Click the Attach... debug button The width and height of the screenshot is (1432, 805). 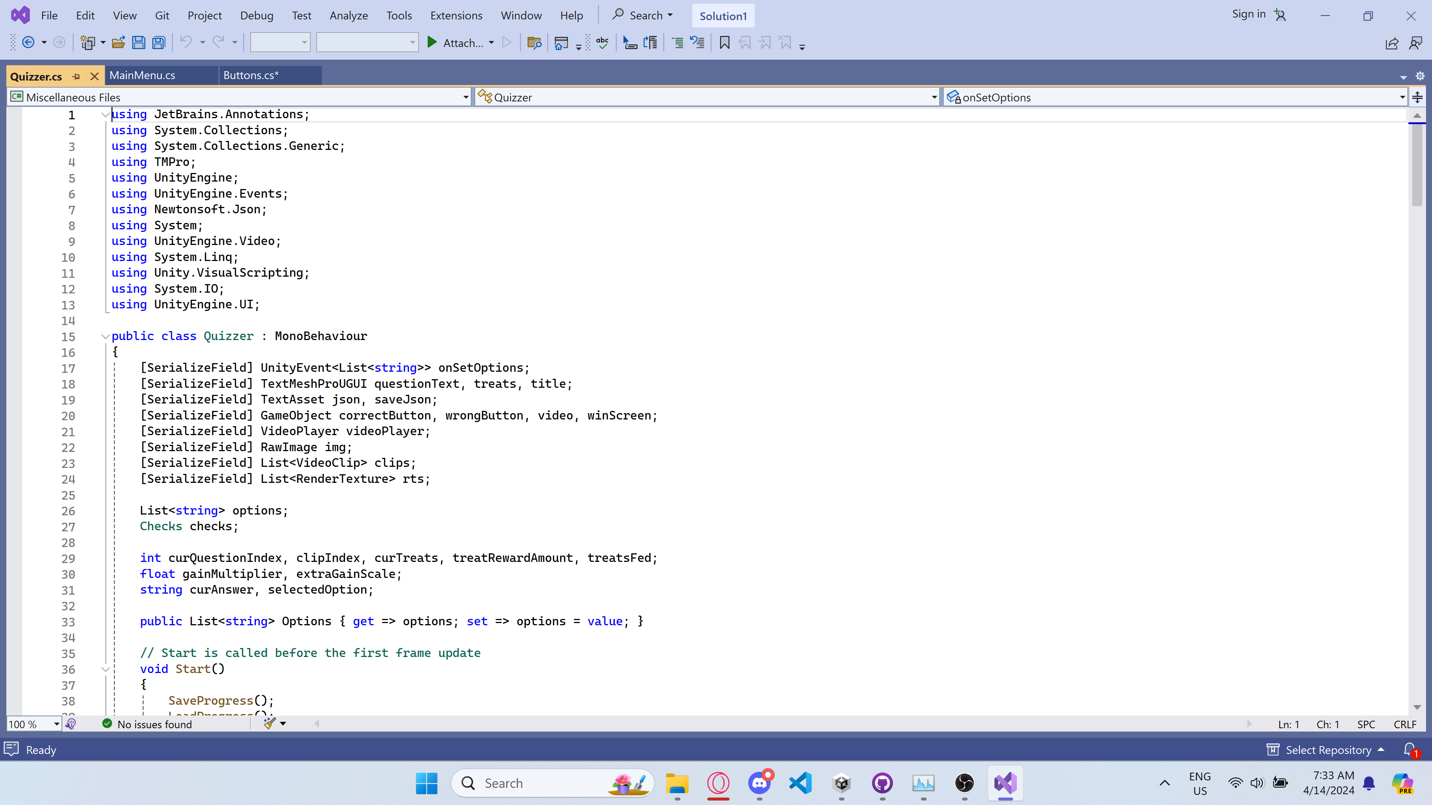tap(461, 43)
